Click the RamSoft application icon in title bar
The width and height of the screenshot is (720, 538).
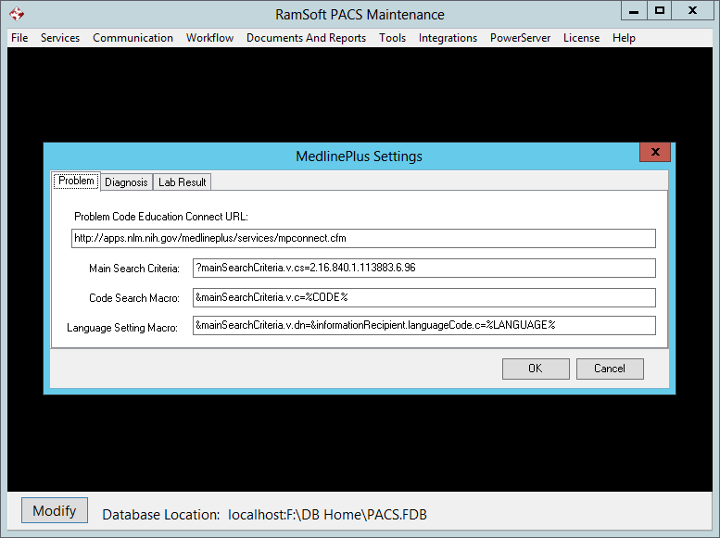(16, 14)
